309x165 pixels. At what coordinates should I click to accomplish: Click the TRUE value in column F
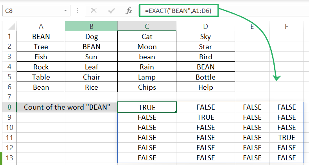coord(287,138)
